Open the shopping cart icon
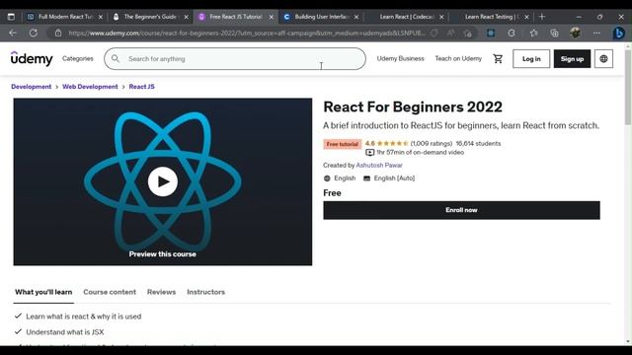 [x=498, y=59]
